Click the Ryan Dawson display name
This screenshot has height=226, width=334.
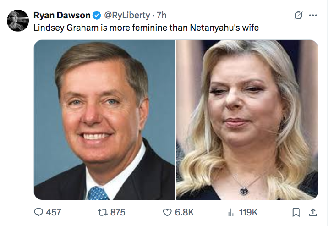tap(62, 16)
